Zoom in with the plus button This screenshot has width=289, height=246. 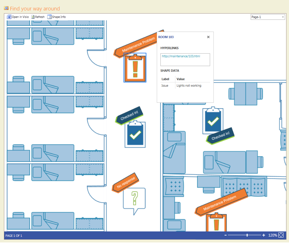click(x=264, y=235)
